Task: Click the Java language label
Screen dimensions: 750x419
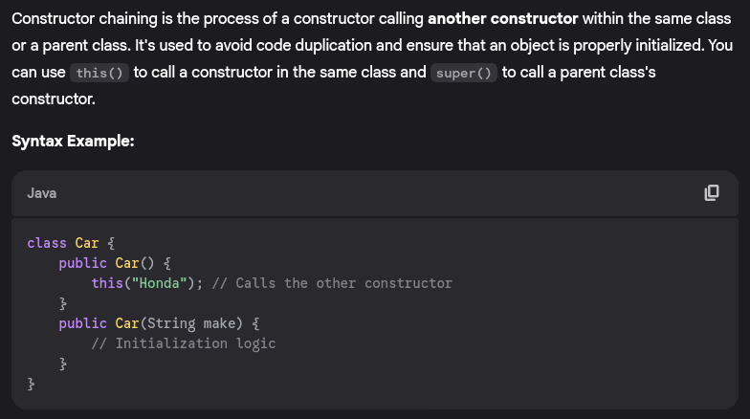Action: [x=41, y=193]
